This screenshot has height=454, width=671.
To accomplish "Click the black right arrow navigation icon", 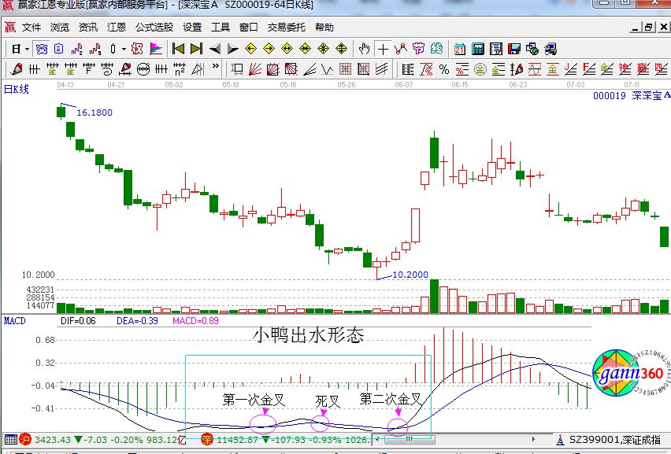I will pyautogui.click(x=233, y=49).
